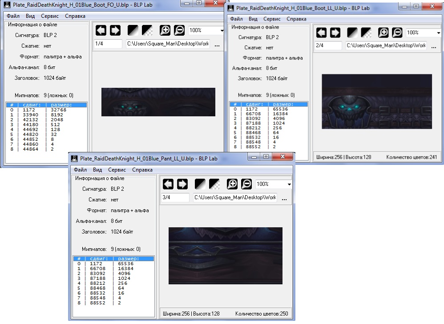The width and height of the screenshot is (444, 324).
Task: Toggle checkered transparency view in Boot_LL_U window
Action: [366, 33]
